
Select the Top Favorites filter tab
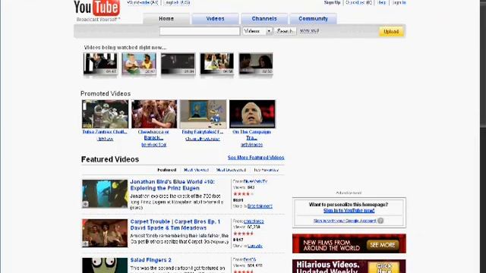click(267, 170)
